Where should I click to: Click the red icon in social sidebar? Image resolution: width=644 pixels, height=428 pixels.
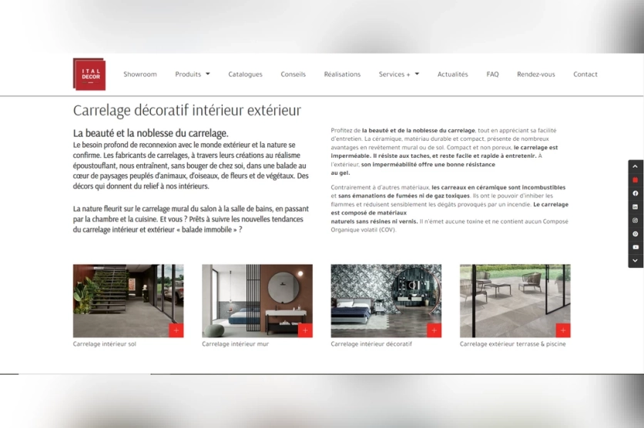636,180
